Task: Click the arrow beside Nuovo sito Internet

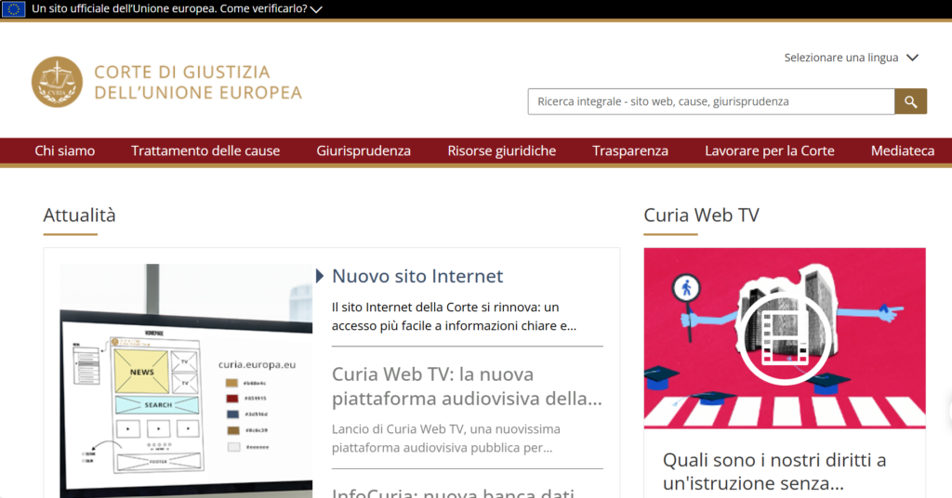Action: pos(320,276)
